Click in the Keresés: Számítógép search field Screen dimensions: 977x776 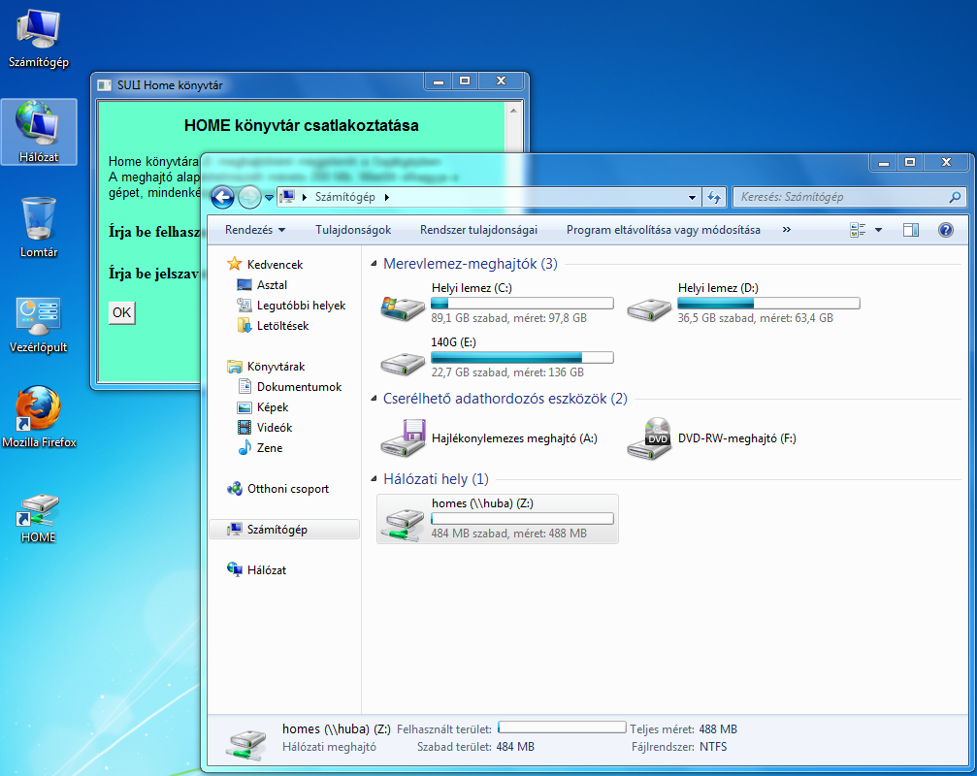pos(839,197)
